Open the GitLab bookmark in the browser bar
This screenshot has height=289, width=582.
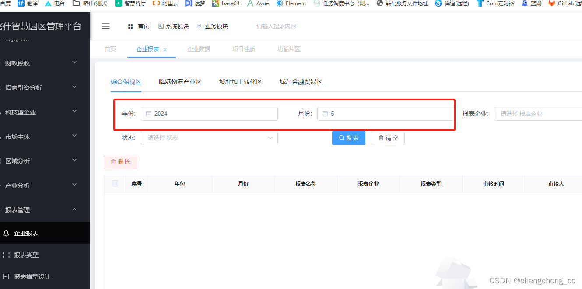pyautogui.click(x=567, y=4)
